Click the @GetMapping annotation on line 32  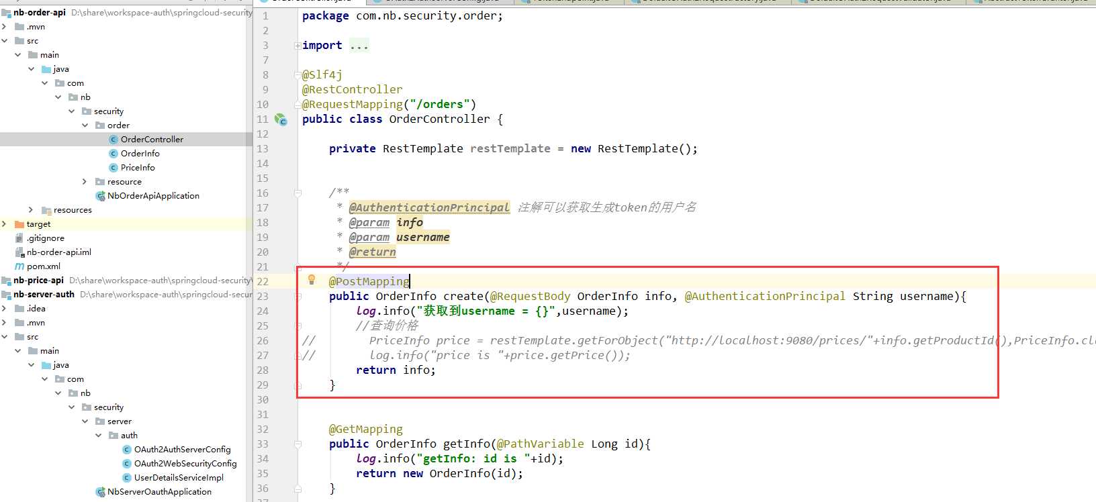pos(366,429)
